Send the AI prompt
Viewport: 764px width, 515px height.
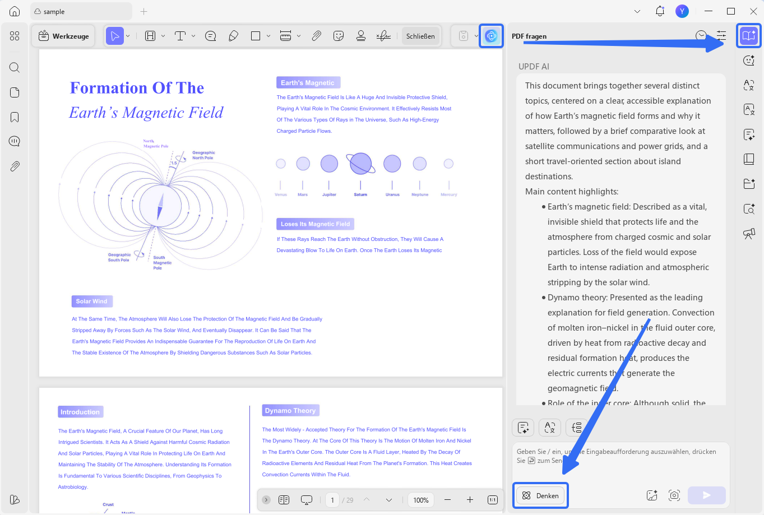707,495
